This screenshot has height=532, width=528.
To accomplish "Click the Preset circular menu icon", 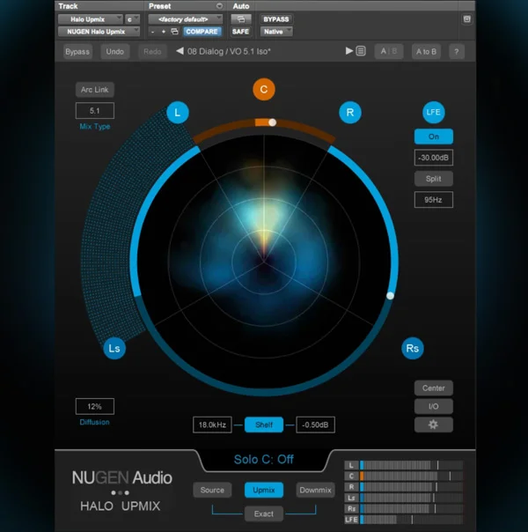I will [x=219, y=6].
